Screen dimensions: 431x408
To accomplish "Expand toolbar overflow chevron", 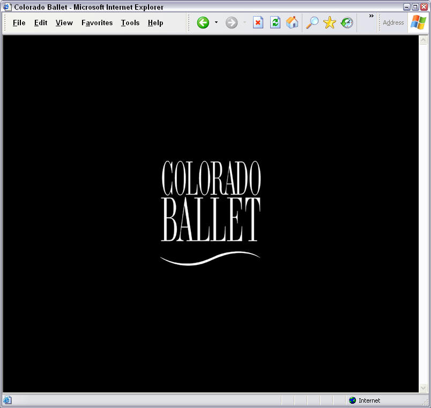I will click(x=371, y=16).
